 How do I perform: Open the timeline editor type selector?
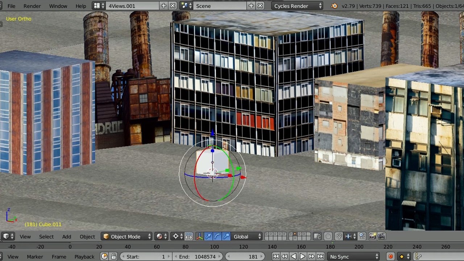(x=2, y=257)
